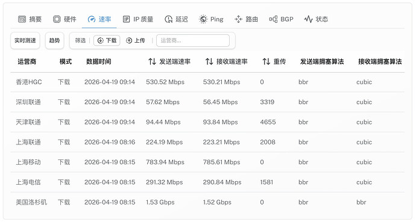Image resolution: width=416 pixels, height=222 pixels.
Task: Click the 530.52 Mbps send rate
Action: pos(165,82)
